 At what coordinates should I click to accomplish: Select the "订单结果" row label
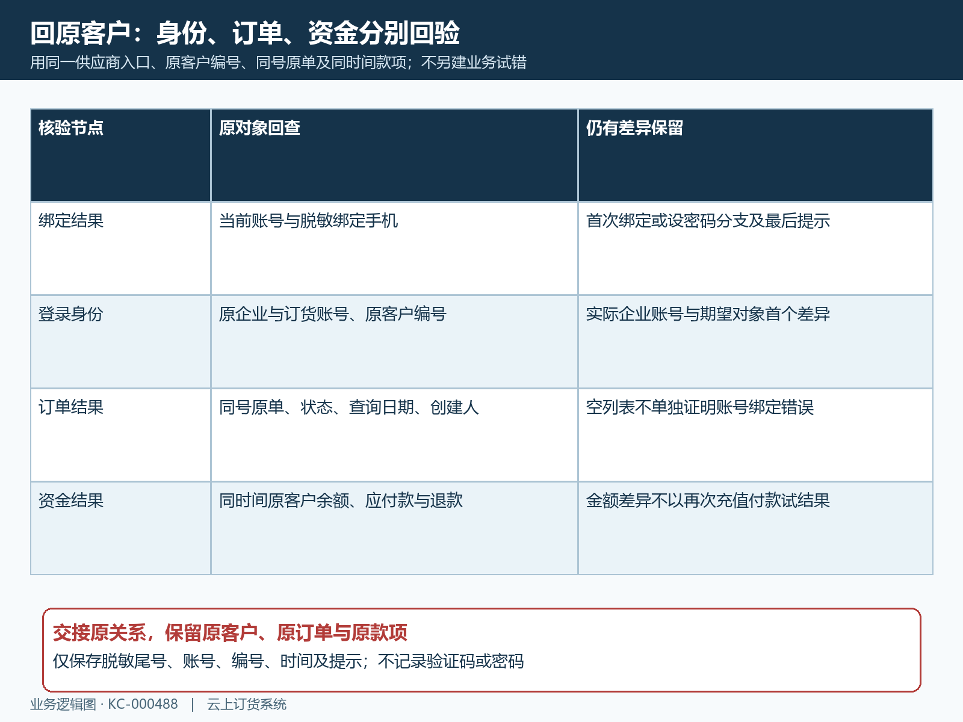tap(120, 435)
